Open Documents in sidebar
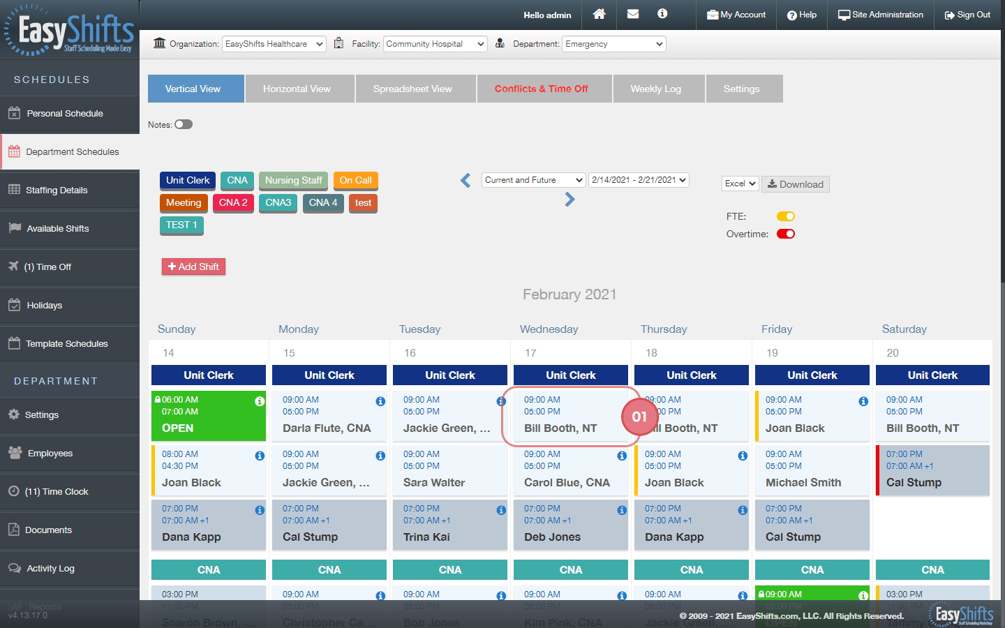Screen dimensions: 1005x628 click(70, 530)
